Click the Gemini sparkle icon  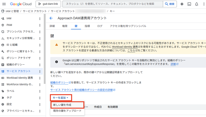182,4
